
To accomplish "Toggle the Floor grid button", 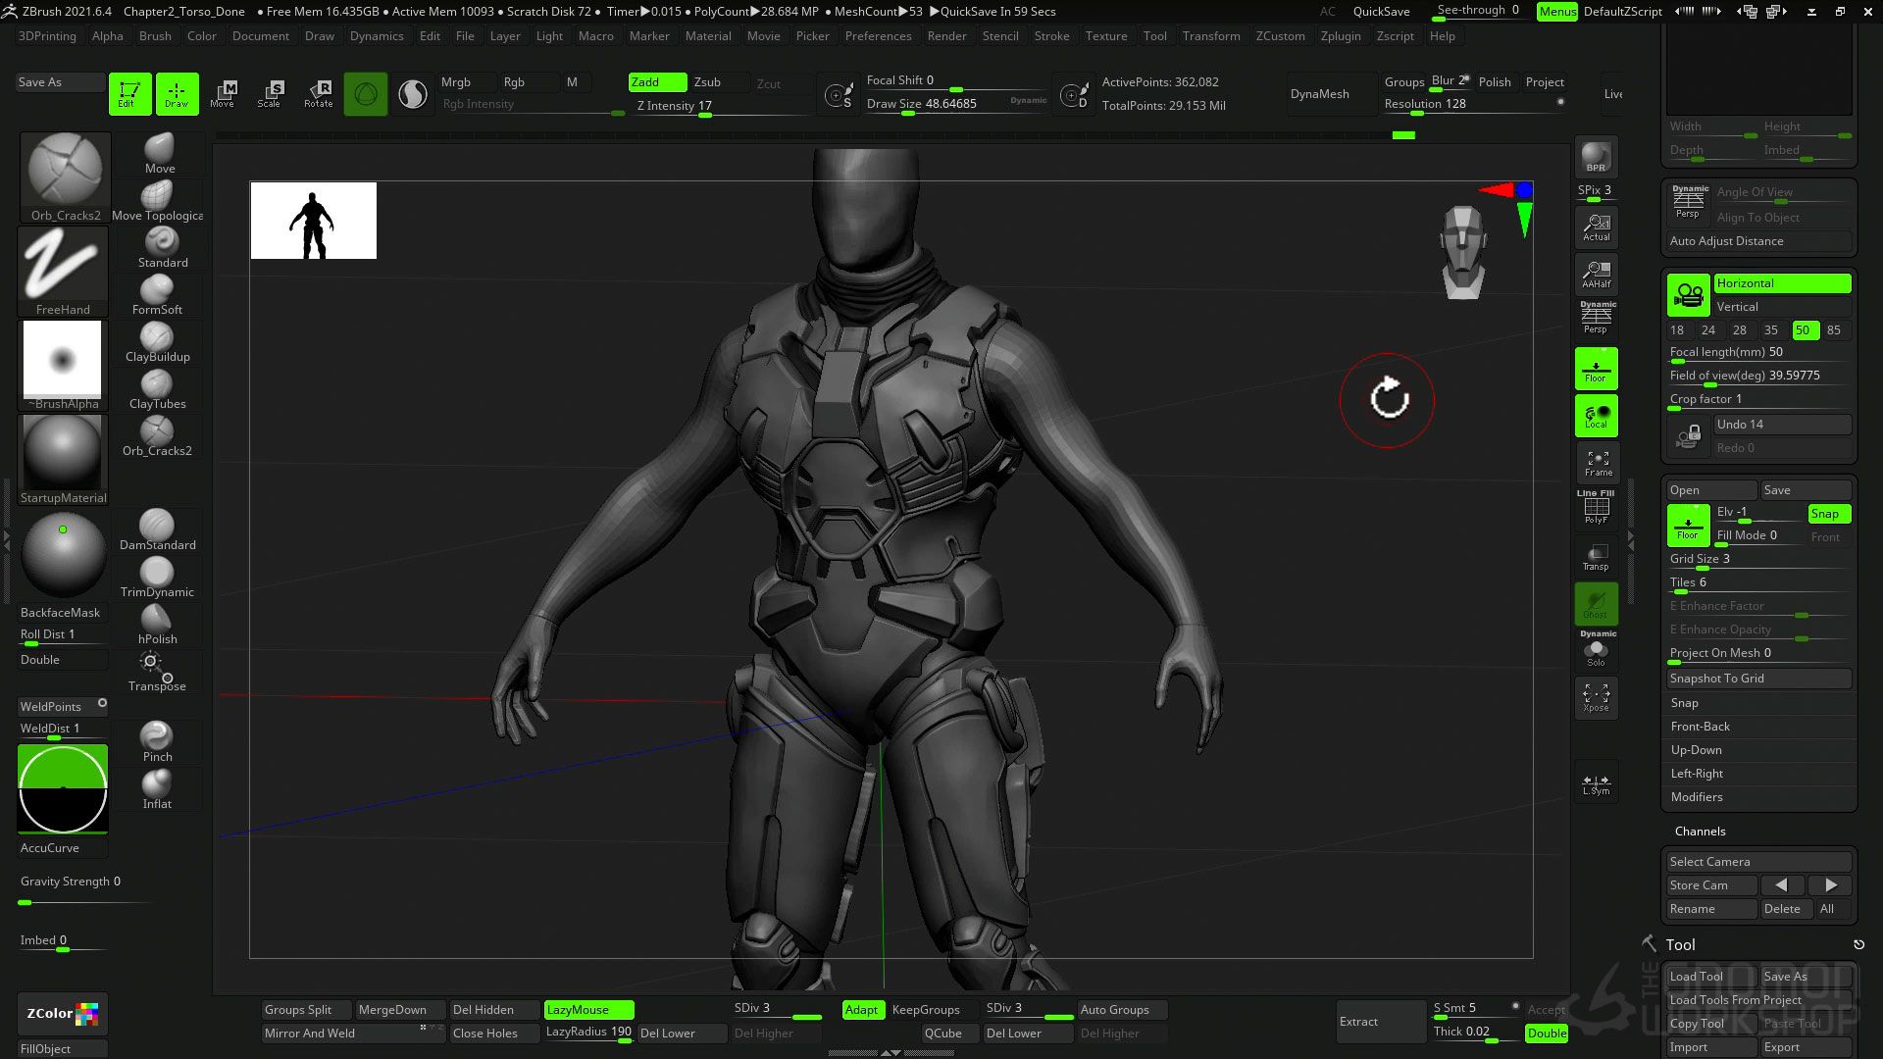I will coord(1596,370).
